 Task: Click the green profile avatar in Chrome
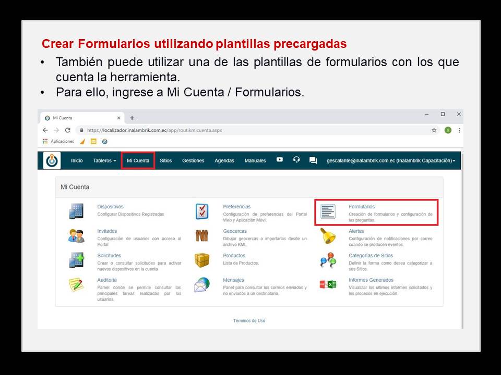(x=448, y=130)
